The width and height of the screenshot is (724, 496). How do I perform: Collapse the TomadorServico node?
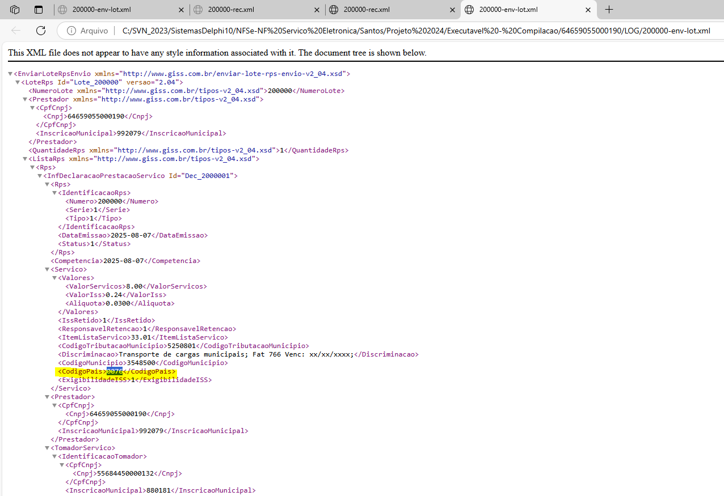47,448
